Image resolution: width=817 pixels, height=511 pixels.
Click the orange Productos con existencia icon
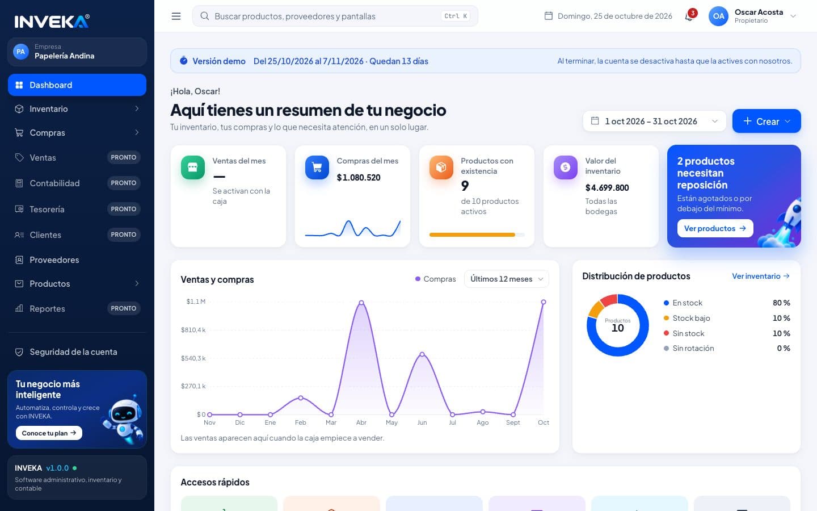(441, 167)
